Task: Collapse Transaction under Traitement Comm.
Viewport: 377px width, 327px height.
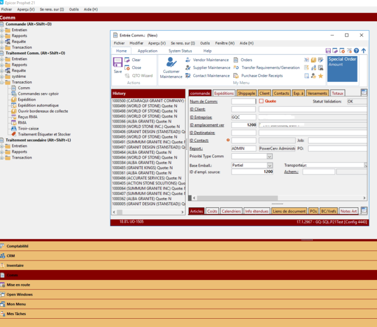Action: pos(2,82)
